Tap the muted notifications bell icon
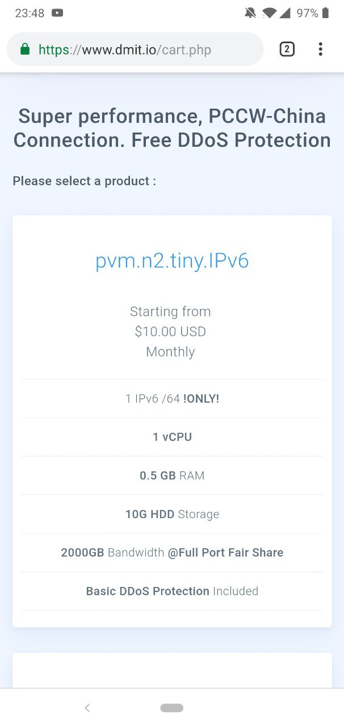The image size is (344, 728). pos(250,13)
